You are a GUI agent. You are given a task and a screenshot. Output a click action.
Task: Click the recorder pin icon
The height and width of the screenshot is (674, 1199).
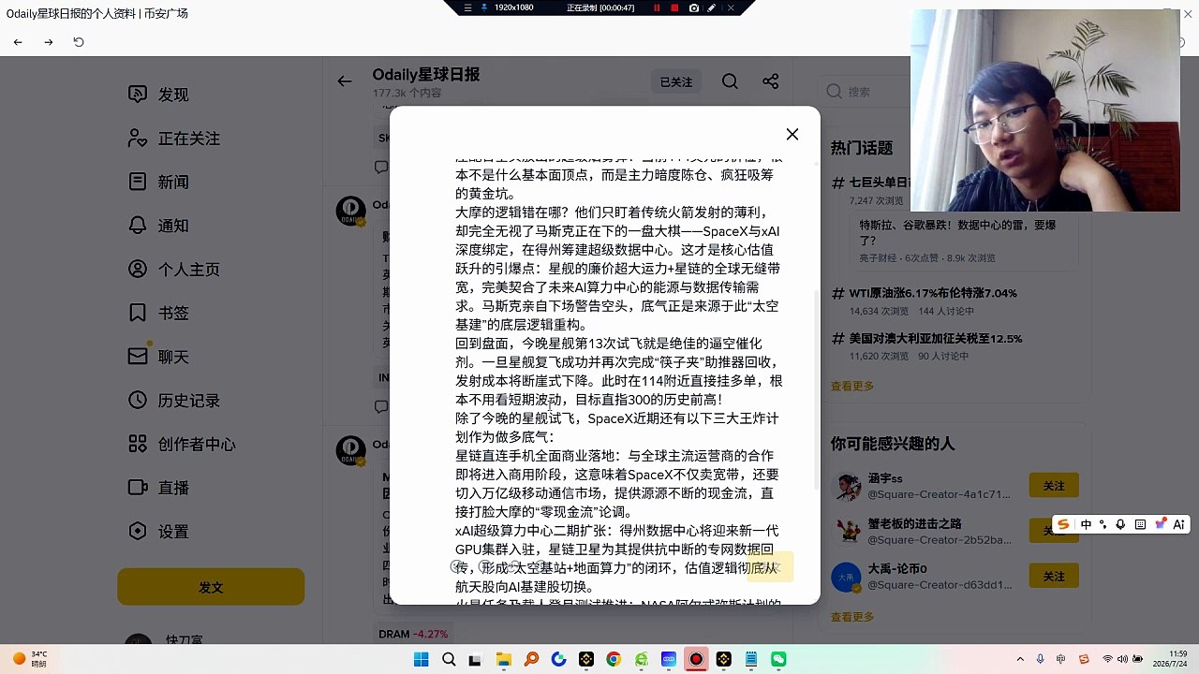485,7
